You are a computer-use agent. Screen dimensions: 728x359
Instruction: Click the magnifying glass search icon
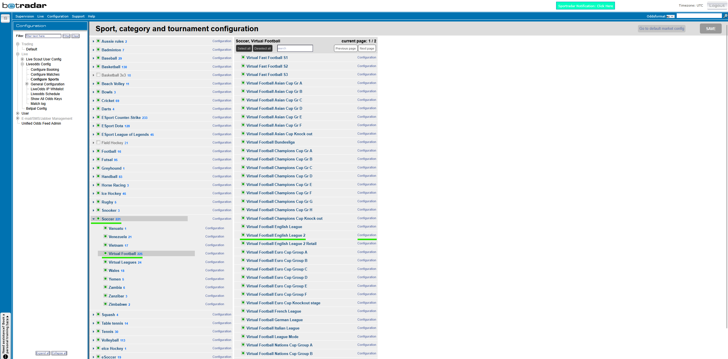click(x=725, y=16)
